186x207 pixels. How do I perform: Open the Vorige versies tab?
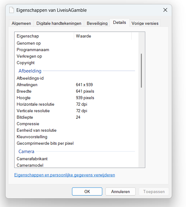(x=145, y=23)
